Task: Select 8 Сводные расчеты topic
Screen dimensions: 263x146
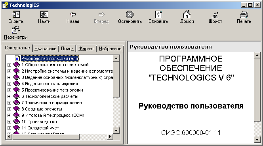Action: 42,109
